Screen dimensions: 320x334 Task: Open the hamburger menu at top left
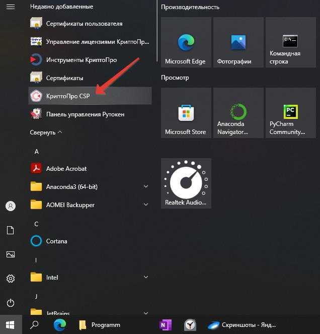(11, 7)
